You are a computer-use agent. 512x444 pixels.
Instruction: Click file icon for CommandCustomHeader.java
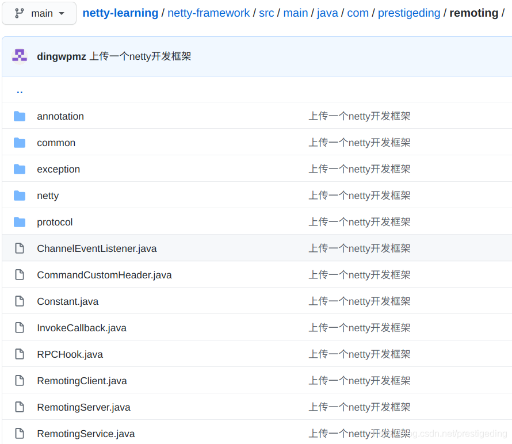tap(20, 274)
